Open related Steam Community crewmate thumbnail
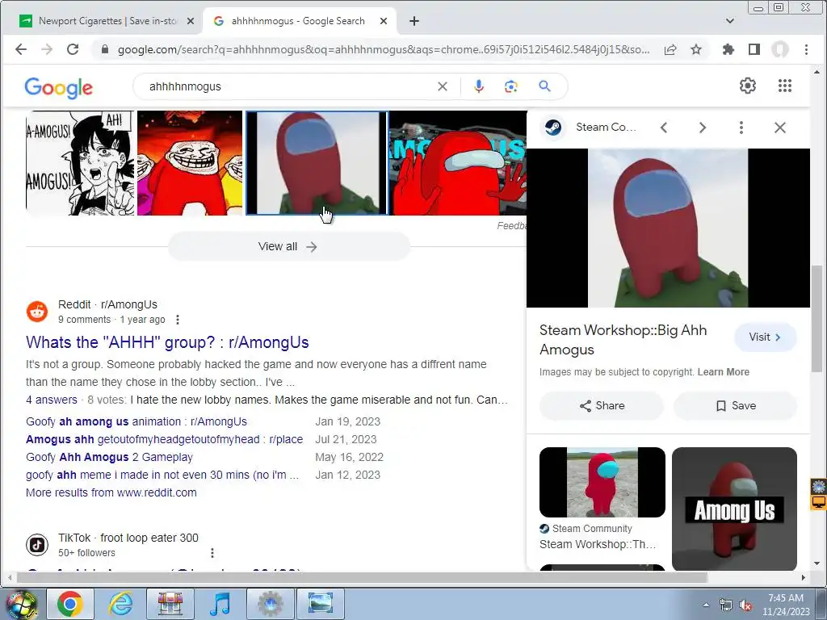Image resolution: width=827 pixels, height=620 pixels. pyautogui.click(x=602, y=483)
